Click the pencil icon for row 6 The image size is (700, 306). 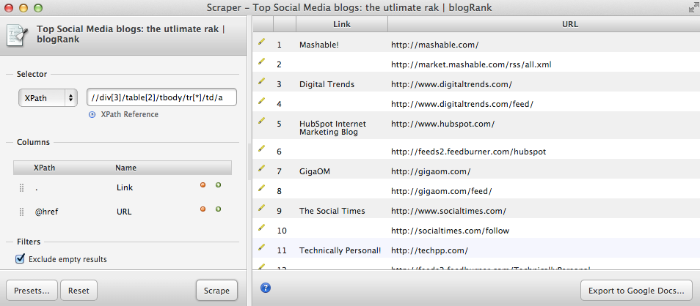262,149
